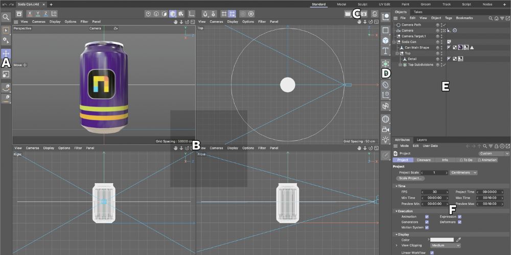This screenshot has width=511, height=255.
Task: Click the Display color swatch
Action: click(442, 239)
